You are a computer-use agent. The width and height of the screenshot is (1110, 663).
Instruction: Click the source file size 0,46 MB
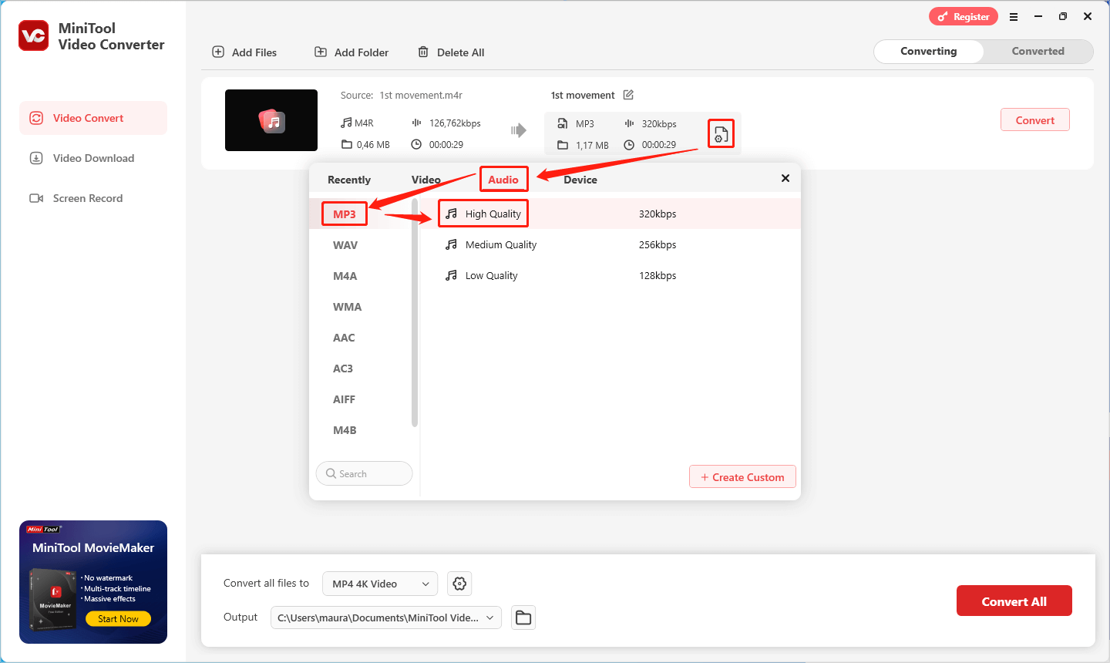[x=373, y=144]
